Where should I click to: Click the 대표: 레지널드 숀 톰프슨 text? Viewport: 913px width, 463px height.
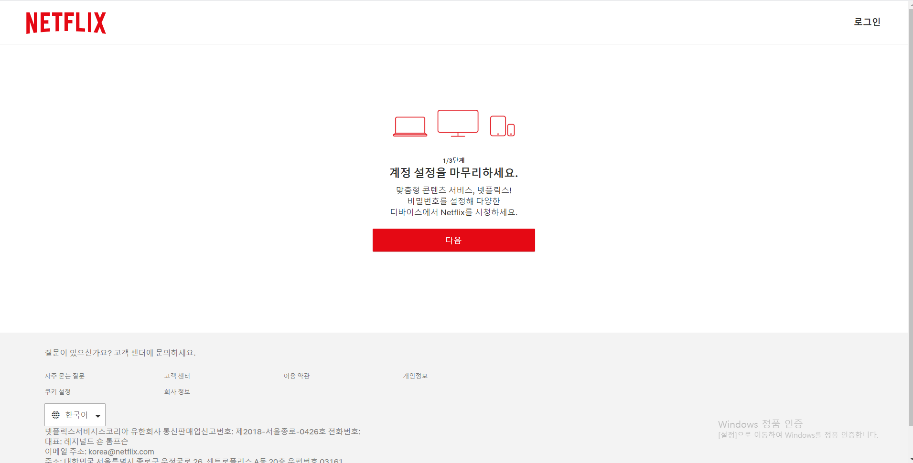tap(86, 442)
